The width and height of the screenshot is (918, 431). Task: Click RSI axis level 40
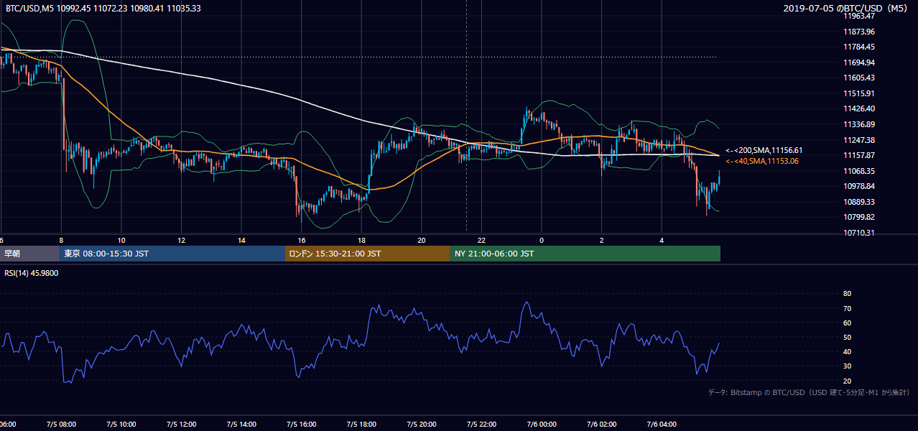pyautogui.click(x=848, y=351)
